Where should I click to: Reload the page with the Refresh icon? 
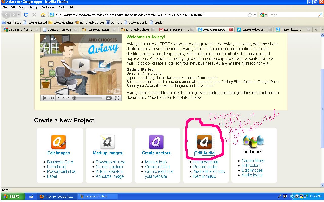click(x=26, y=15)
